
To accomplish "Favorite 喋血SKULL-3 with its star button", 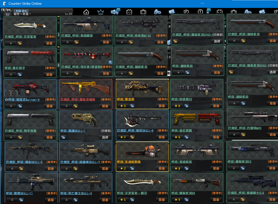I will (12, 168).
